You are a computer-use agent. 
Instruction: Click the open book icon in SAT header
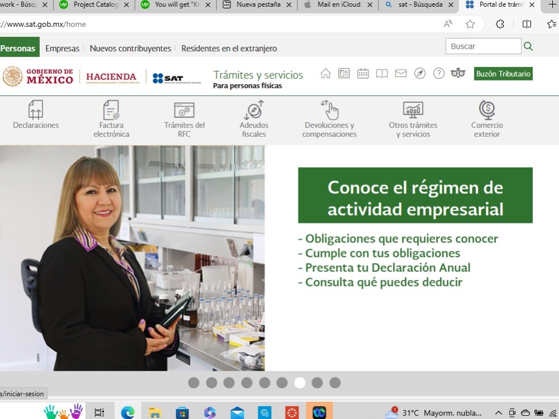[382, 74]
